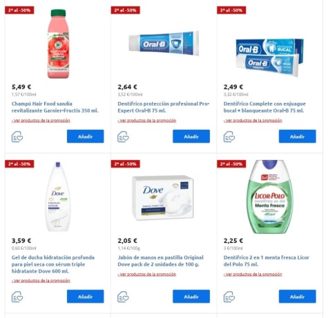The width and height of the screenshot is (328, 318).
Task: Open Dentífrico Pro-Expert Oral-B product title link
Action: point(164,107)
